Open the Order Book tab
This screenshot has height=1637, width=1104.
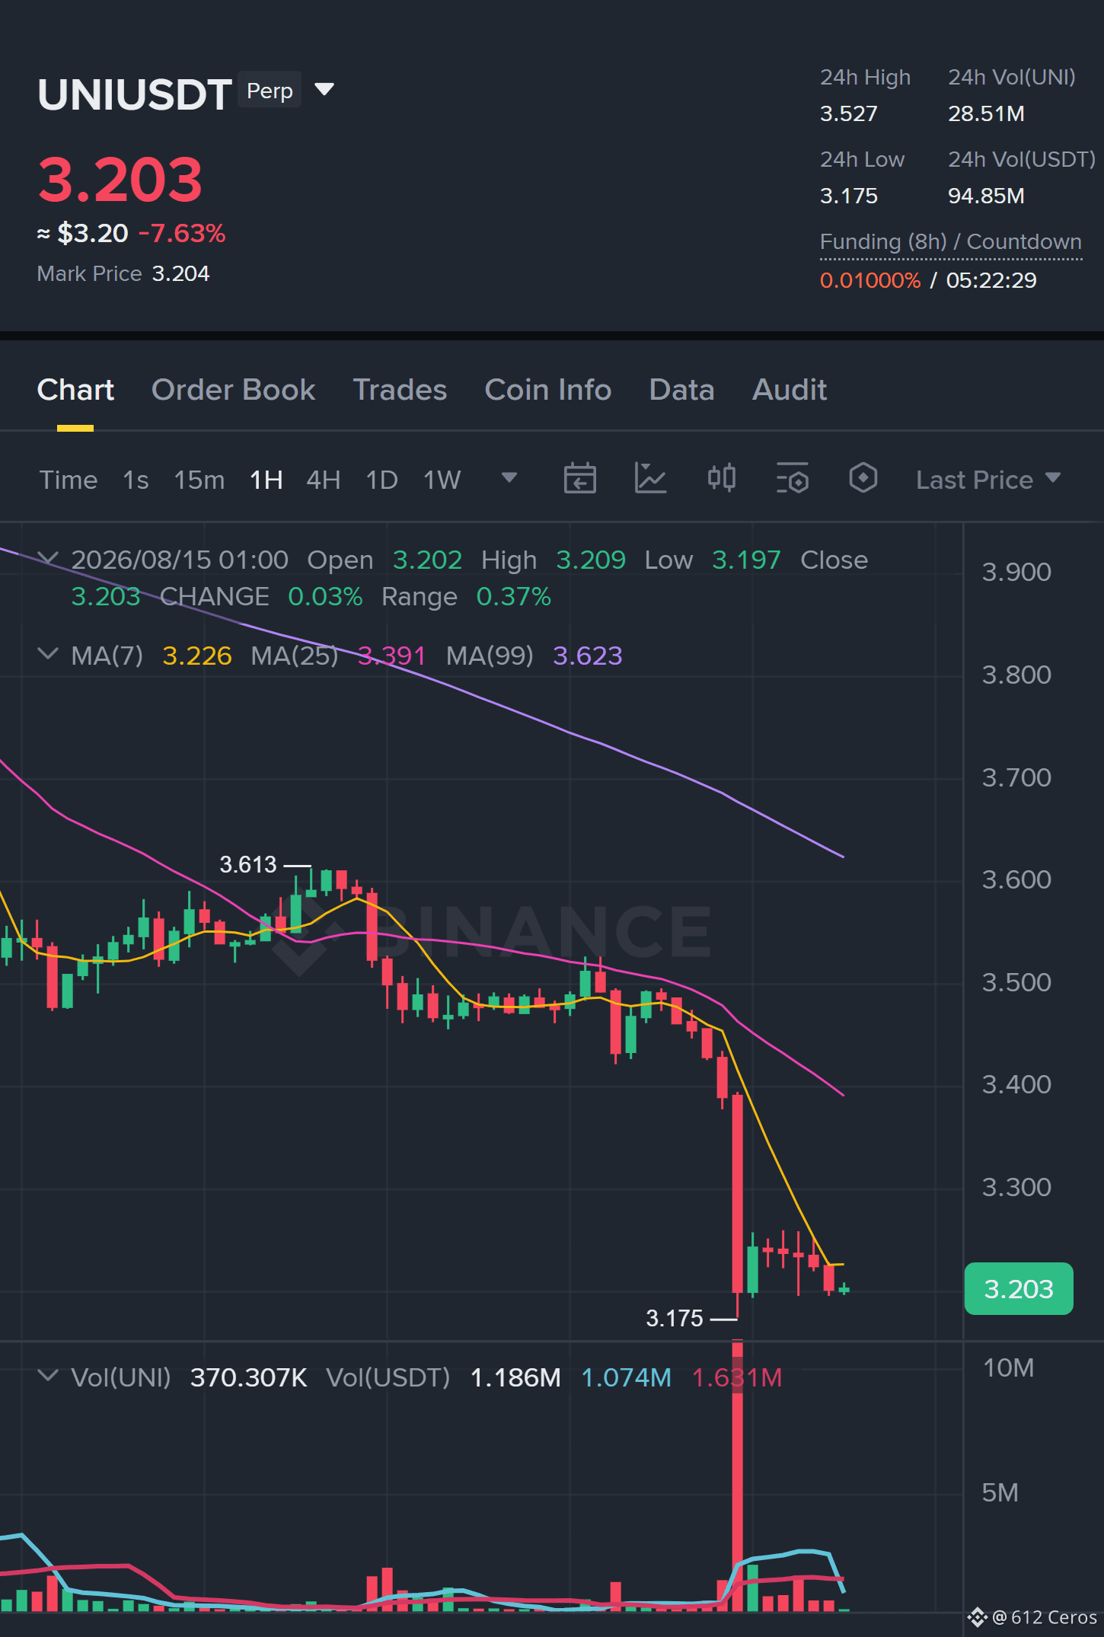(x=233, y=390)
